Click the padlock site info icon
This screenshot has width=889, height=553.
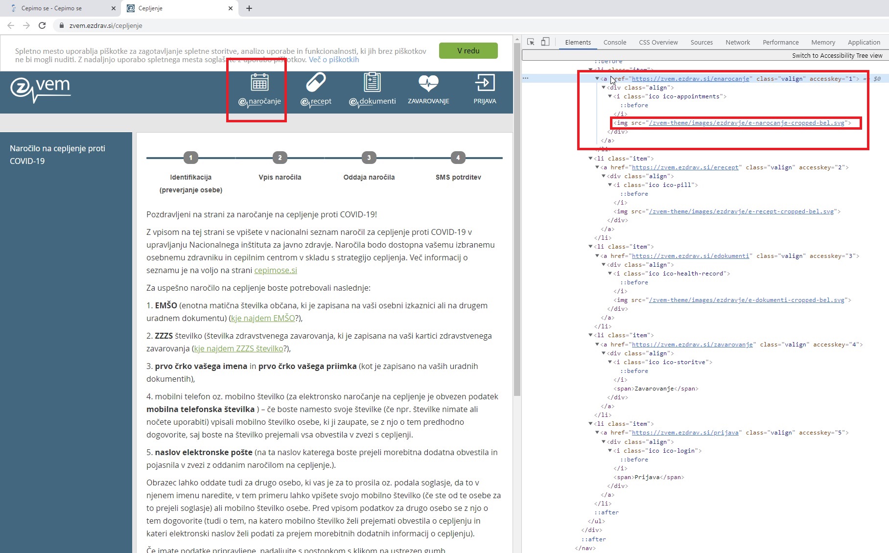(x=61, y=25)
